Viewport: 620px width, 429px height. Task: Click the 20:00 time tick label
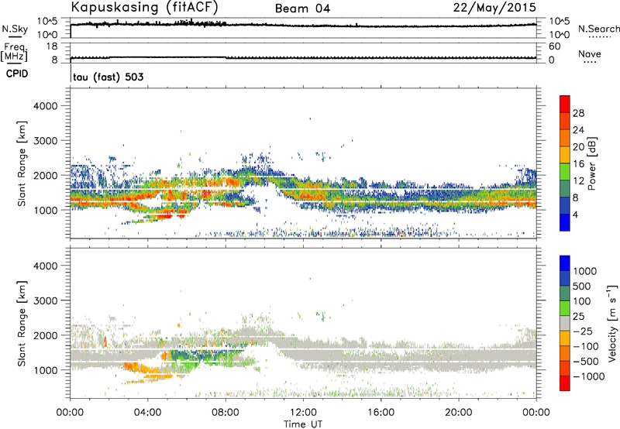[459, 413]
